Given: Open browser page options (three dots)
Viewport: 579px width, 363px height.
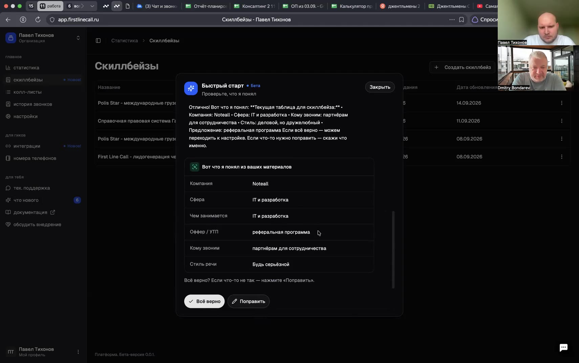Looking at the screenshot, I should [452, 20].
